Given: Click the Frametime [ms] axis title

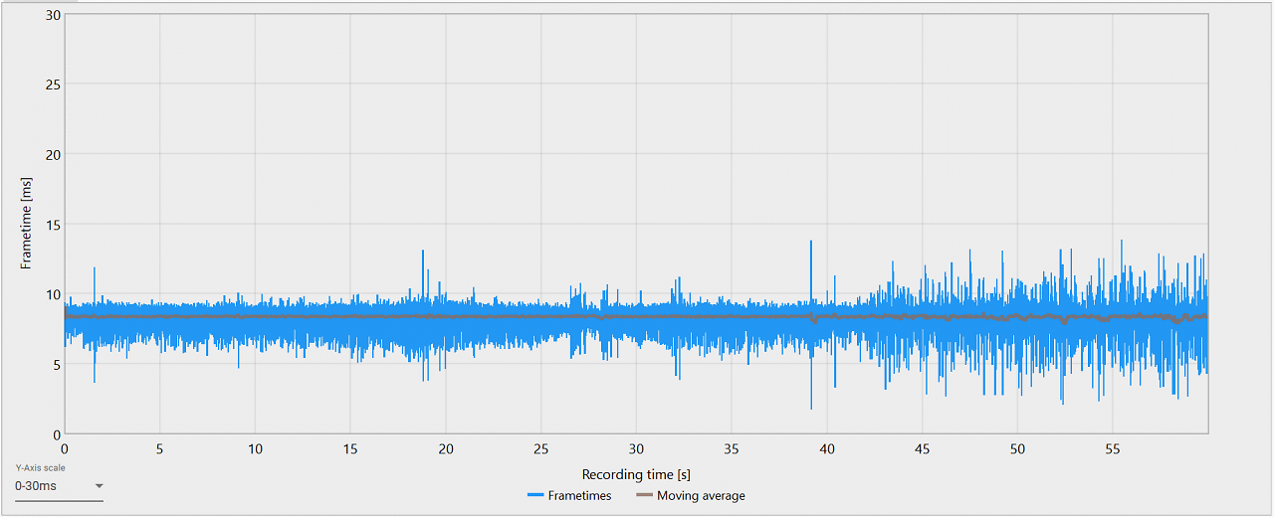Looking at the screenshot, I should (x=27, y=224).
